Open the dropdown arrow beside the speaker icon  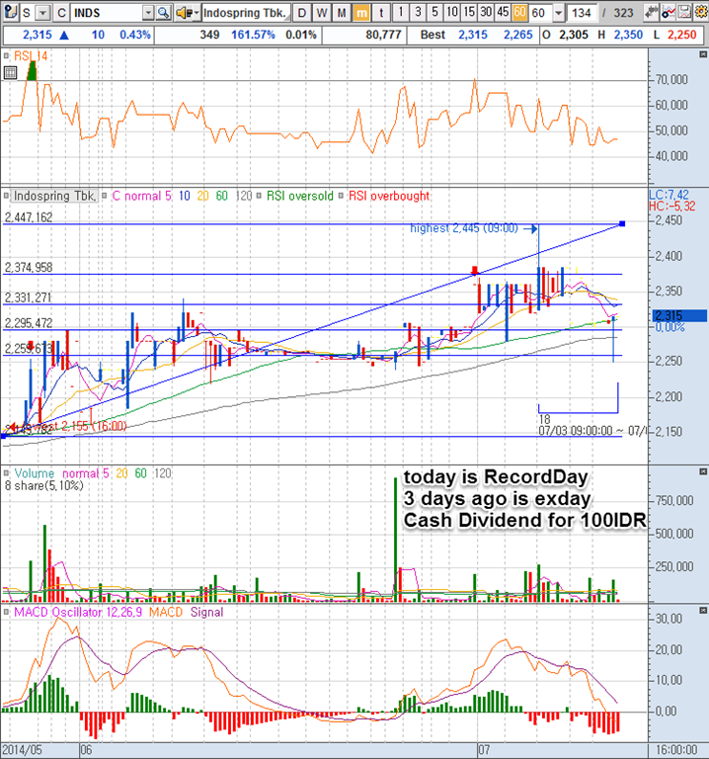[197, 13]
